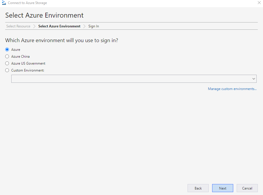Cancel the connection dialog
The image size is (263, 195).
247,188
